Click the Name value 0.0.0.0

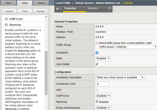coord(99,26)
